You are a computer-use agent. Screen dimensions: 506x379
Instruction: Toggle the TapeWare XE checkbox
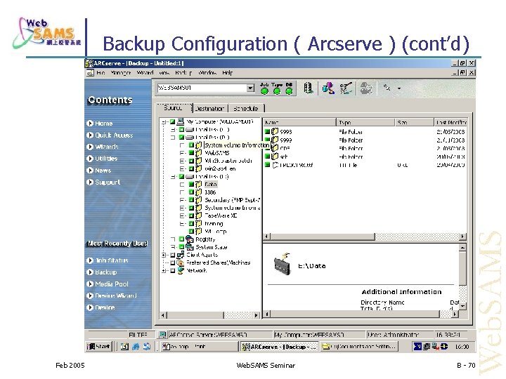(x=191, y=215)
